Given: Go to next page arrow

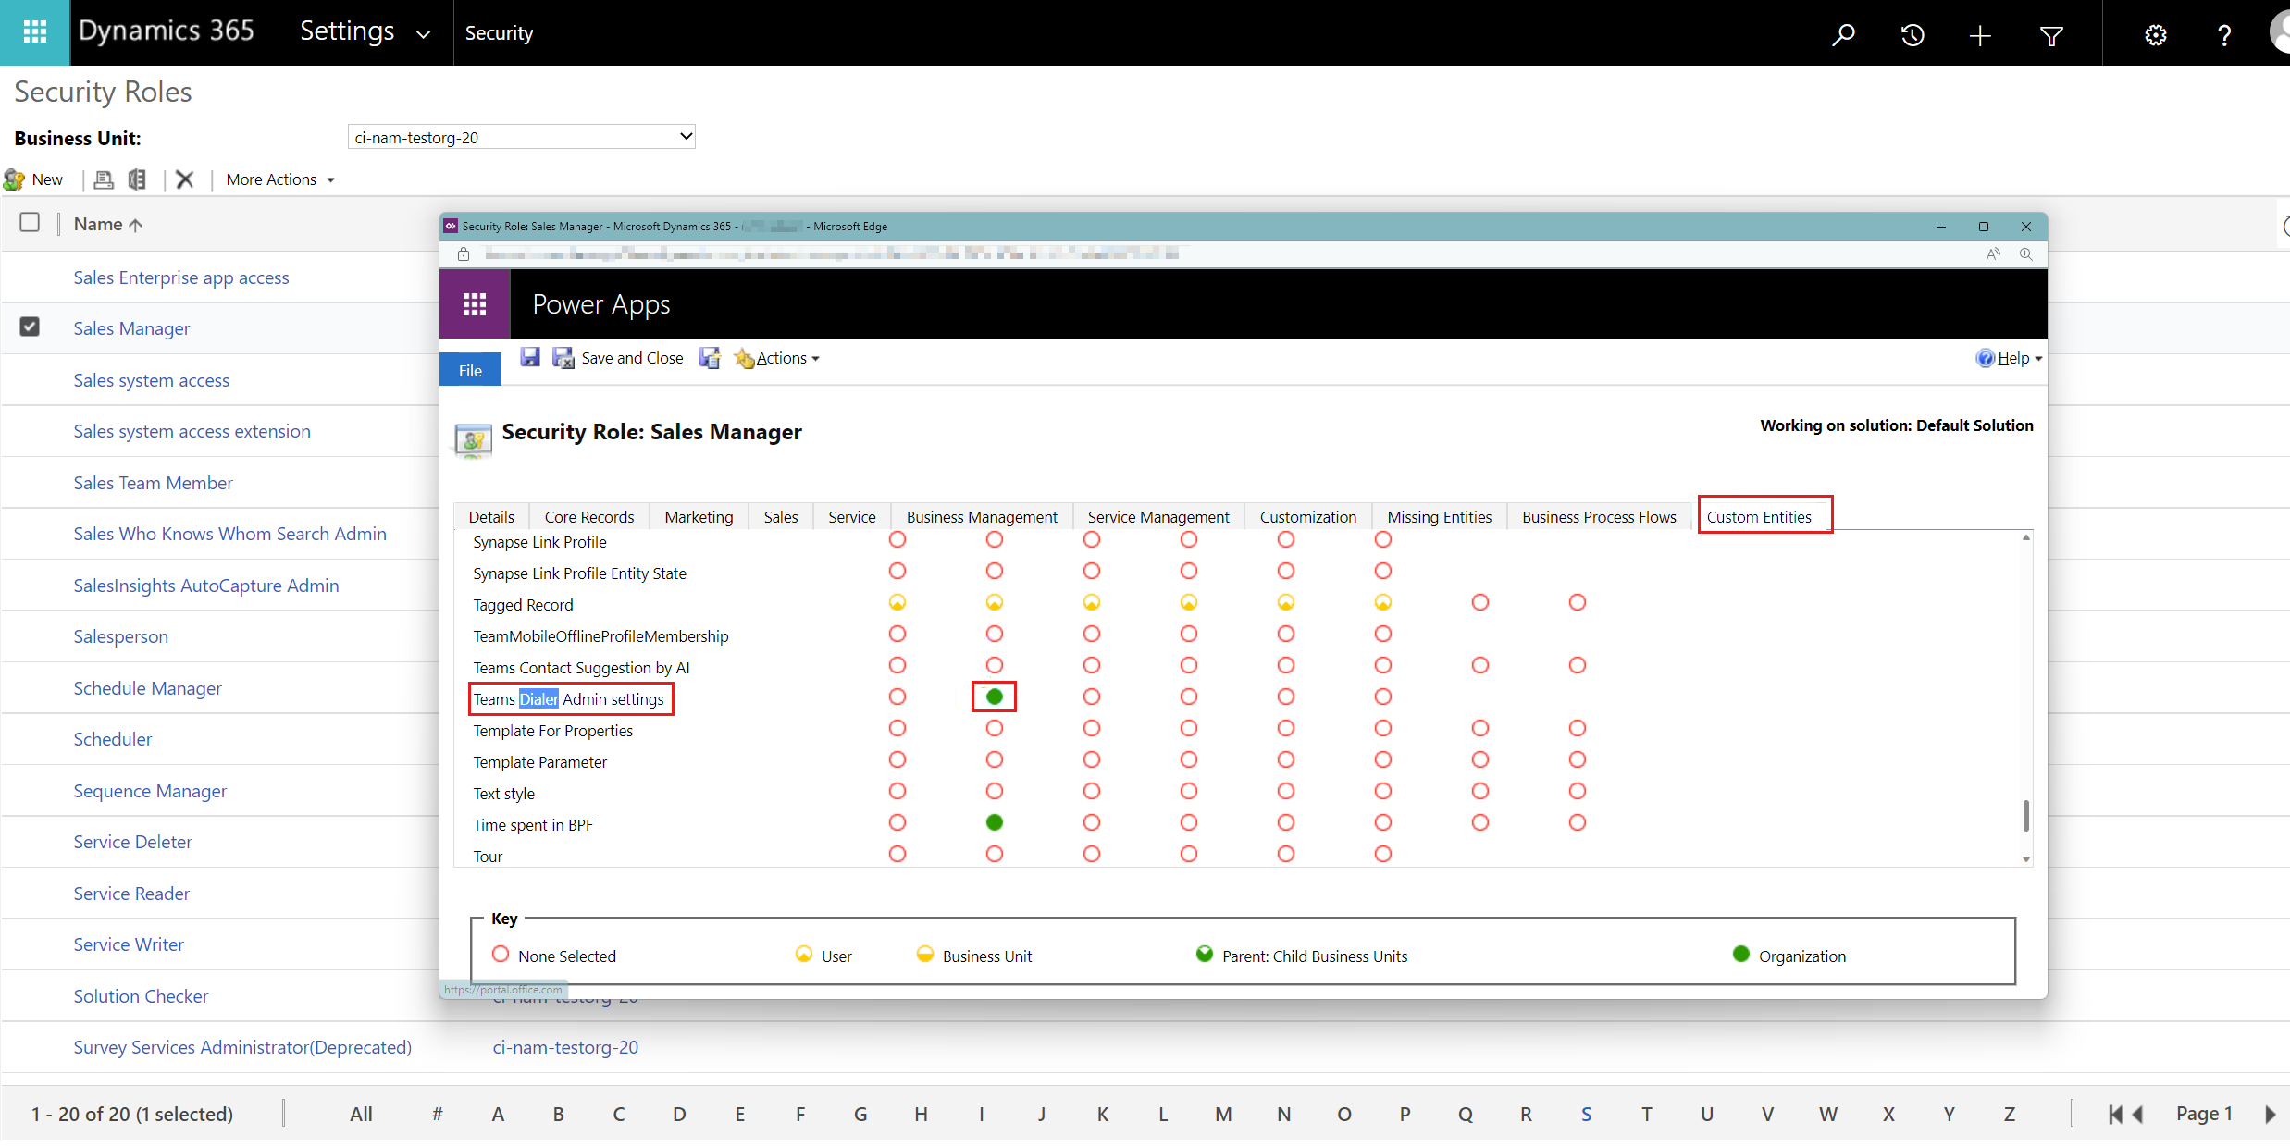Looking at the screenshot, I should click(x=2270, y=1115).
